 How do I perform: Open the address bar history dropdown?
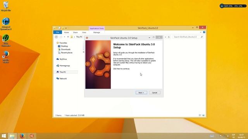[x=165, y=37]
